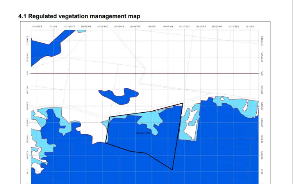This screenshot has height=184, width=293.
Task: Click the southern vertex of the black parcel boundary
Action: [x=172, y=170]
